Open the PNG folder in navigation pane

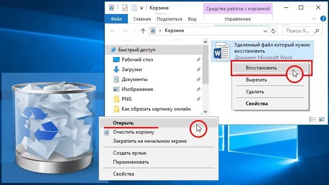(127, 99)
